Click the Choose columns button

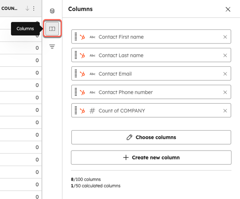[151, 137]
